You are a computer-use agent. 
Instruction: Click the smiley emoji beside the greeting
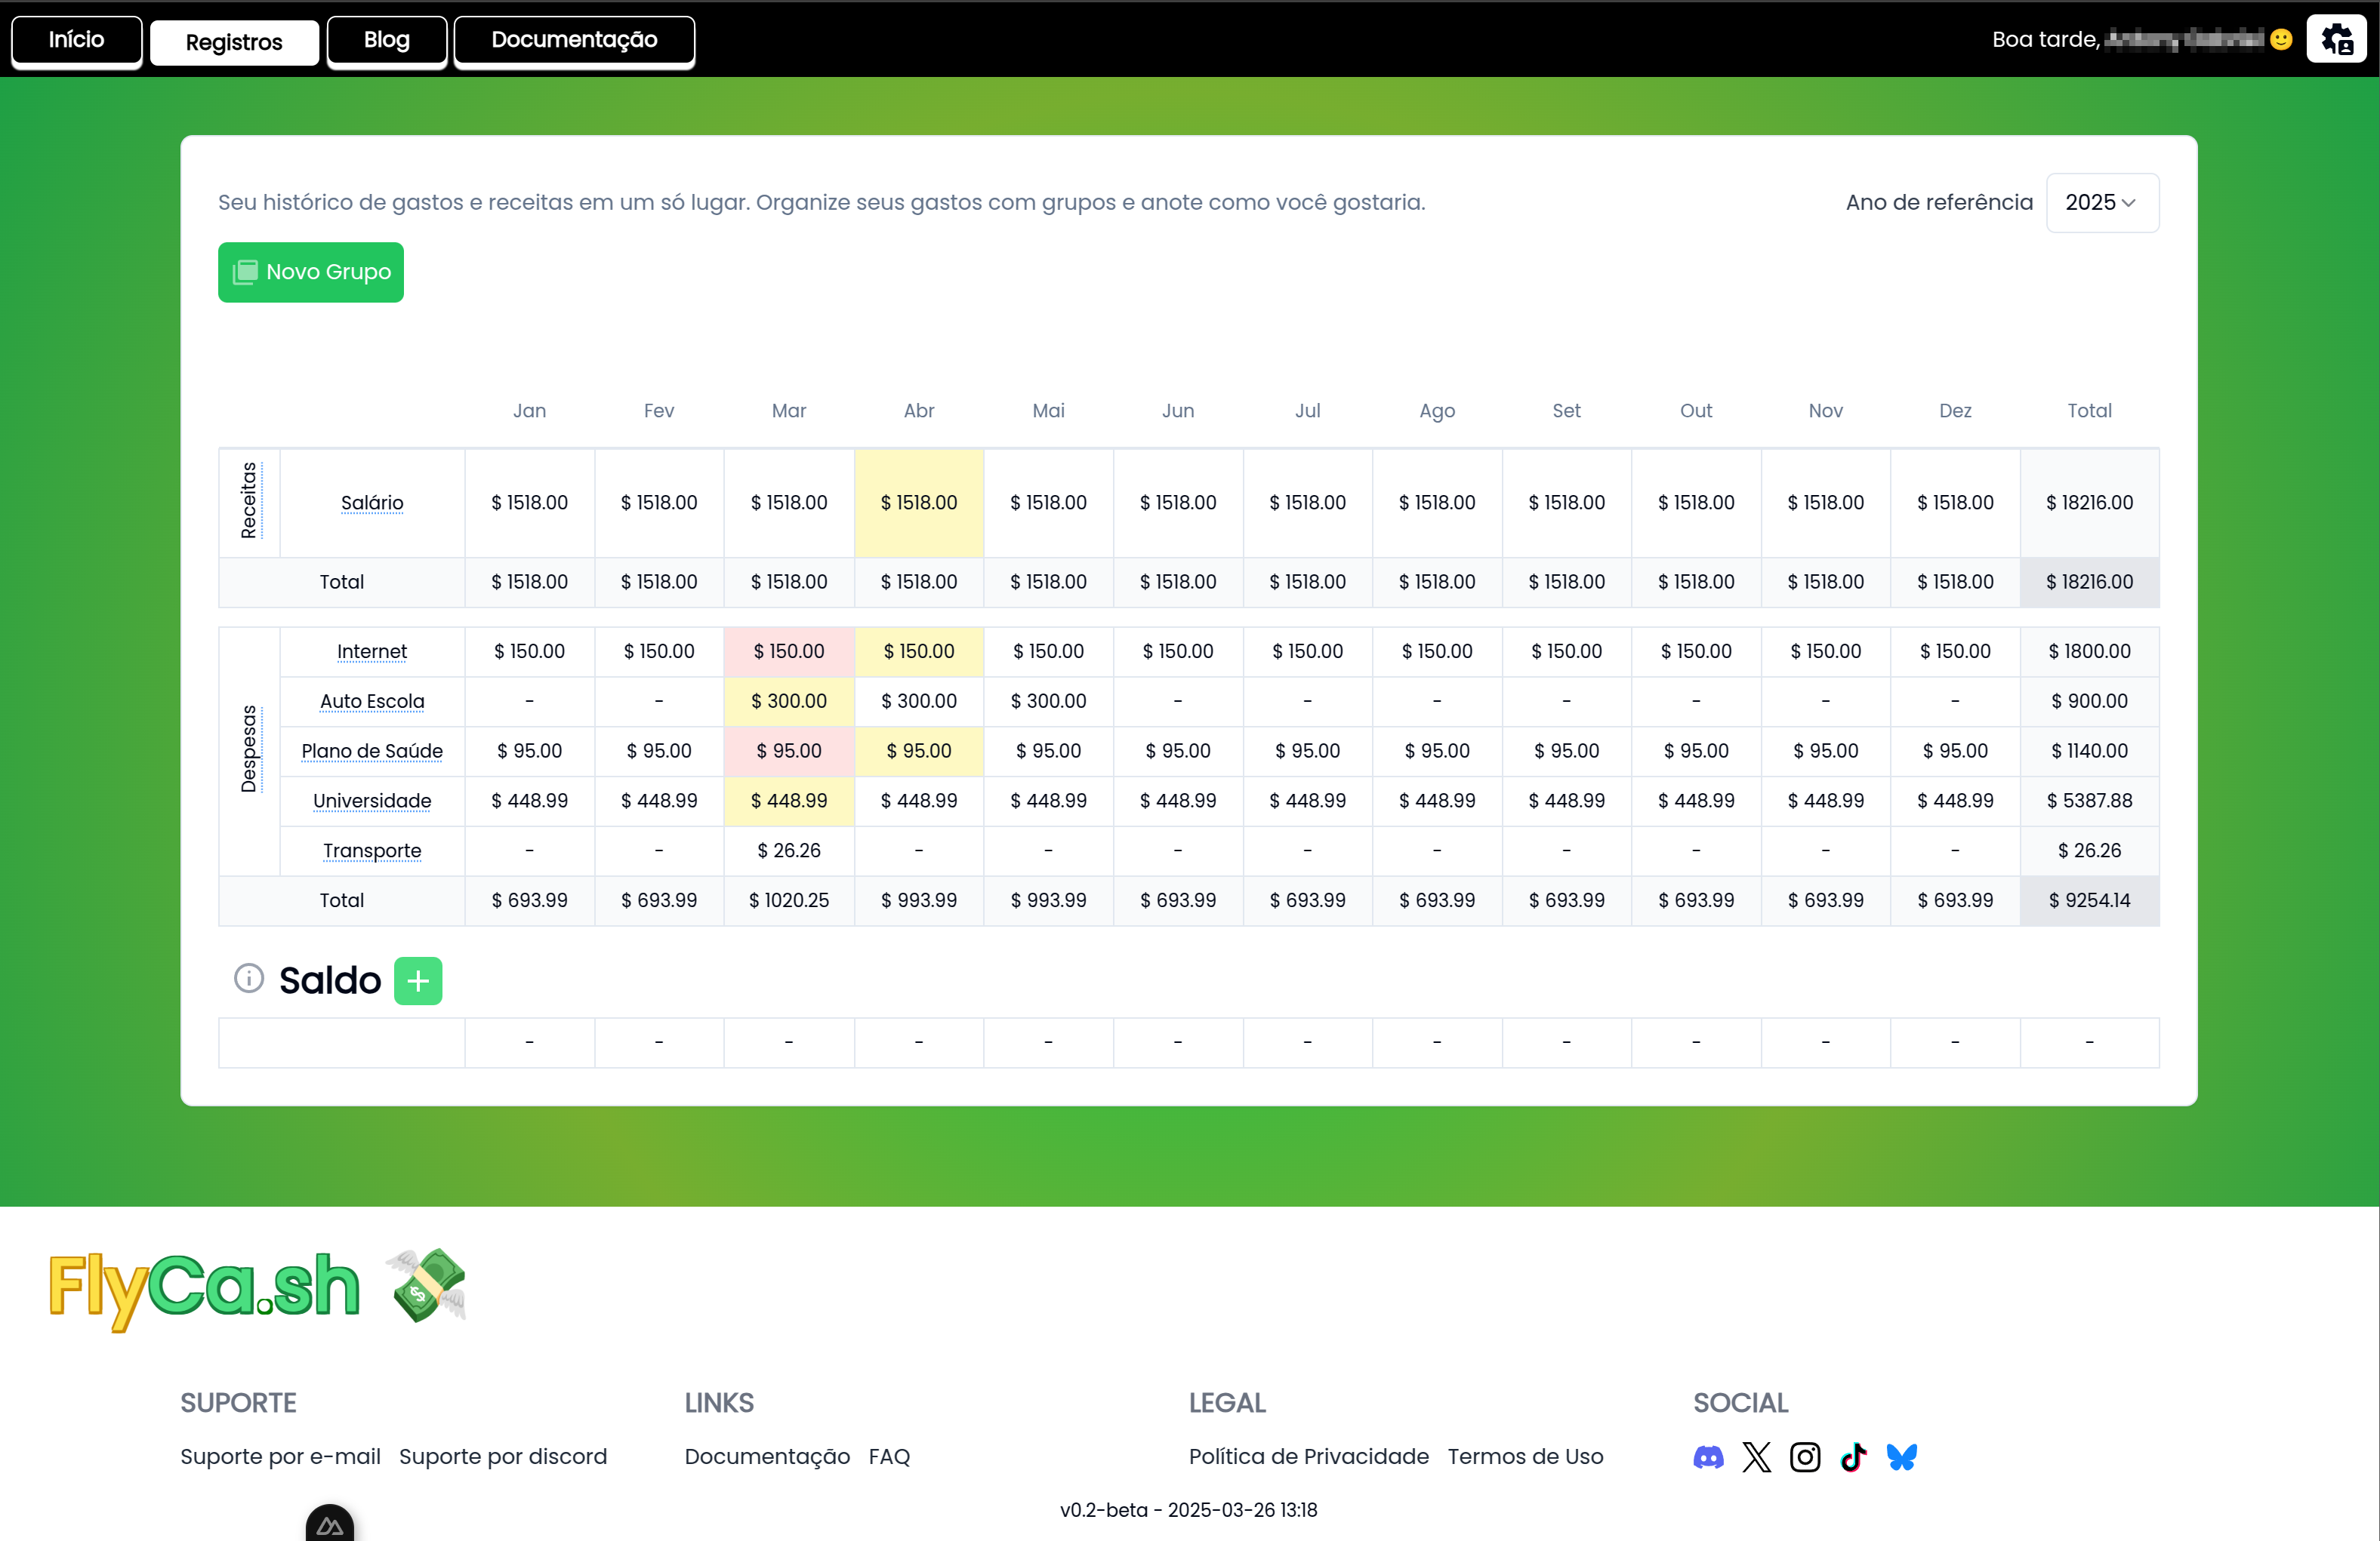[2281, 39]
